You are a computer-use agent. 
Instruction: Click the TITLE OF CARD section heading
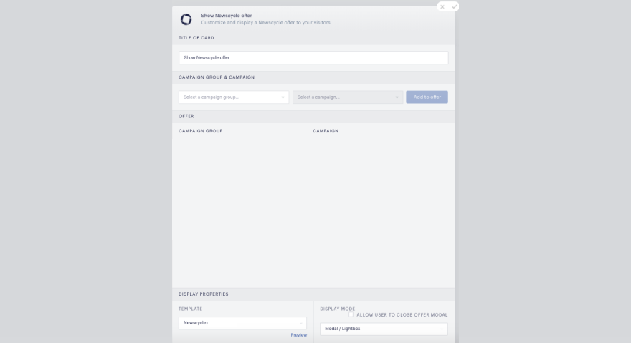(196, 38)
